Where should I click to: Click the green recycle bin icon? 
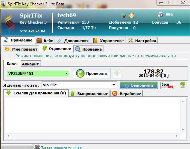[x=183, y=85]
